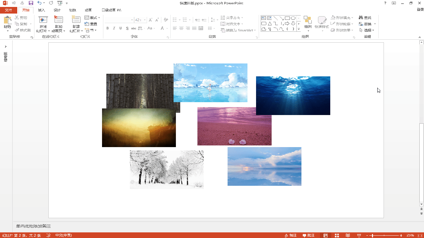
Task: Expand the collapsed thumbnails pane
Action: 6,47
